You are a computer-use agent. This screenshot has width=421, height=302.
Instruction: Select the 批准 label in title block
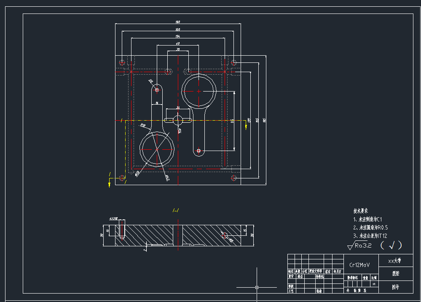click(x=319, y=291)
